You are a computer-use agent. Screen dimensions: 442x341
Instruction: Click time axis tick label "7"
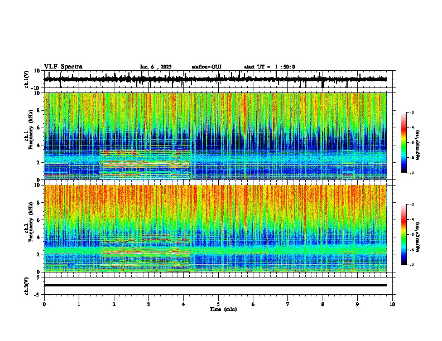coord(288,304)
